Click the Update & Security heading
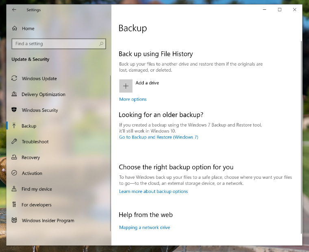The image size is (309, 252). (30, 59)
